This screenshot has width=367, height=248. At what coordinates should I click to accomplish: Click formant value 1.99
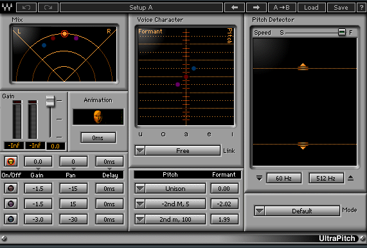pos(224,219)
